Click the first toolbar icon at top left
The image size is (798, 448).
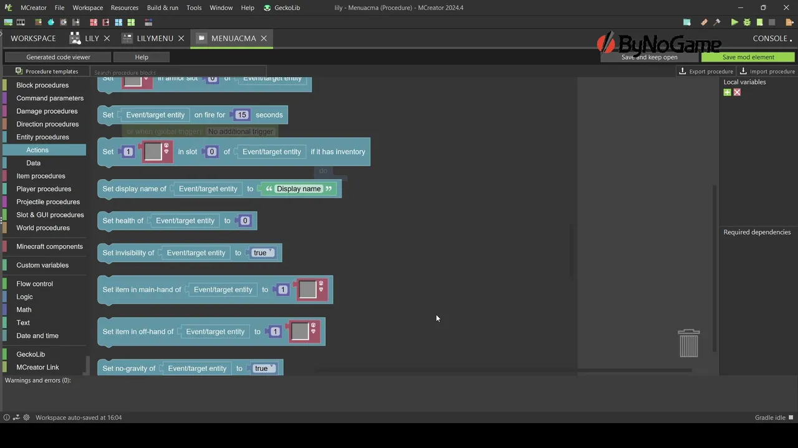(9, 22)
